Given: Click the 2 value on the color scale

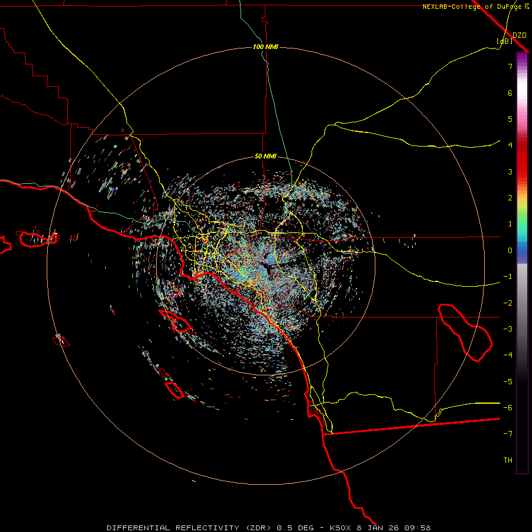Looking at the screenshot, I should (x=510, y=198).
